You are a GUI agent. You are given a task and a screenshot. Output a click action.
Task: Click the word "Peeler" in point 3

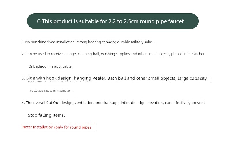pos(99,78)
